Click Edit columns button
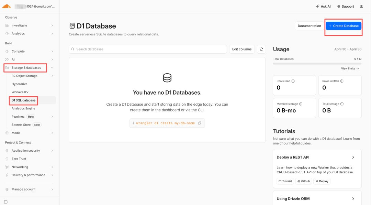 (242, 49)
